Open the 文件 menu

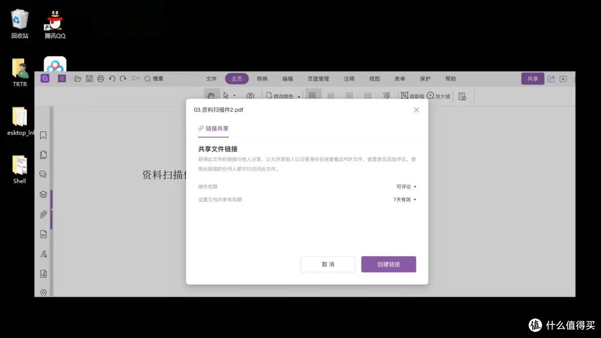pyautogui.click(x=211, y=79)
